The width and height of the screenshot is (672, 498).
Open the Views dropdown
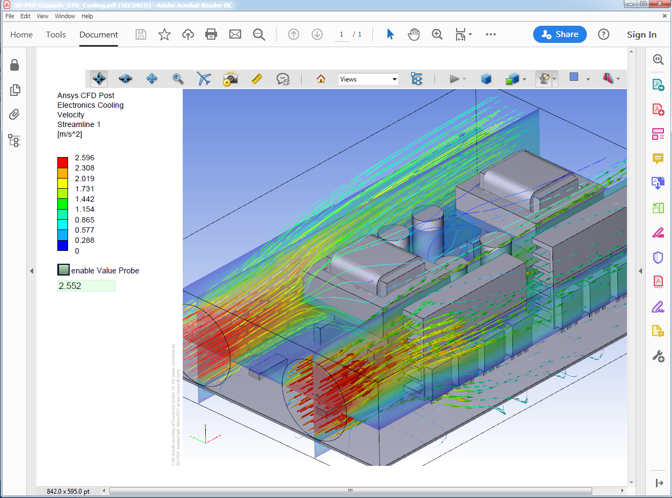click(x=368, y=79)
